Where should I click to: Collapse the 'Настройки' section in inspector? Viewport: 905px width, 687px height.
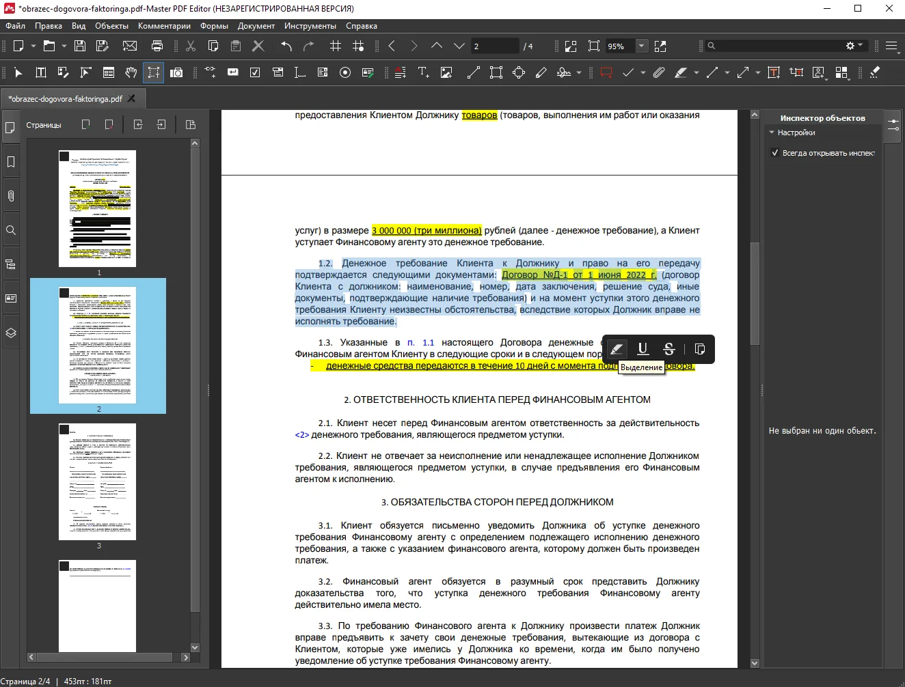tap(772, 132)
